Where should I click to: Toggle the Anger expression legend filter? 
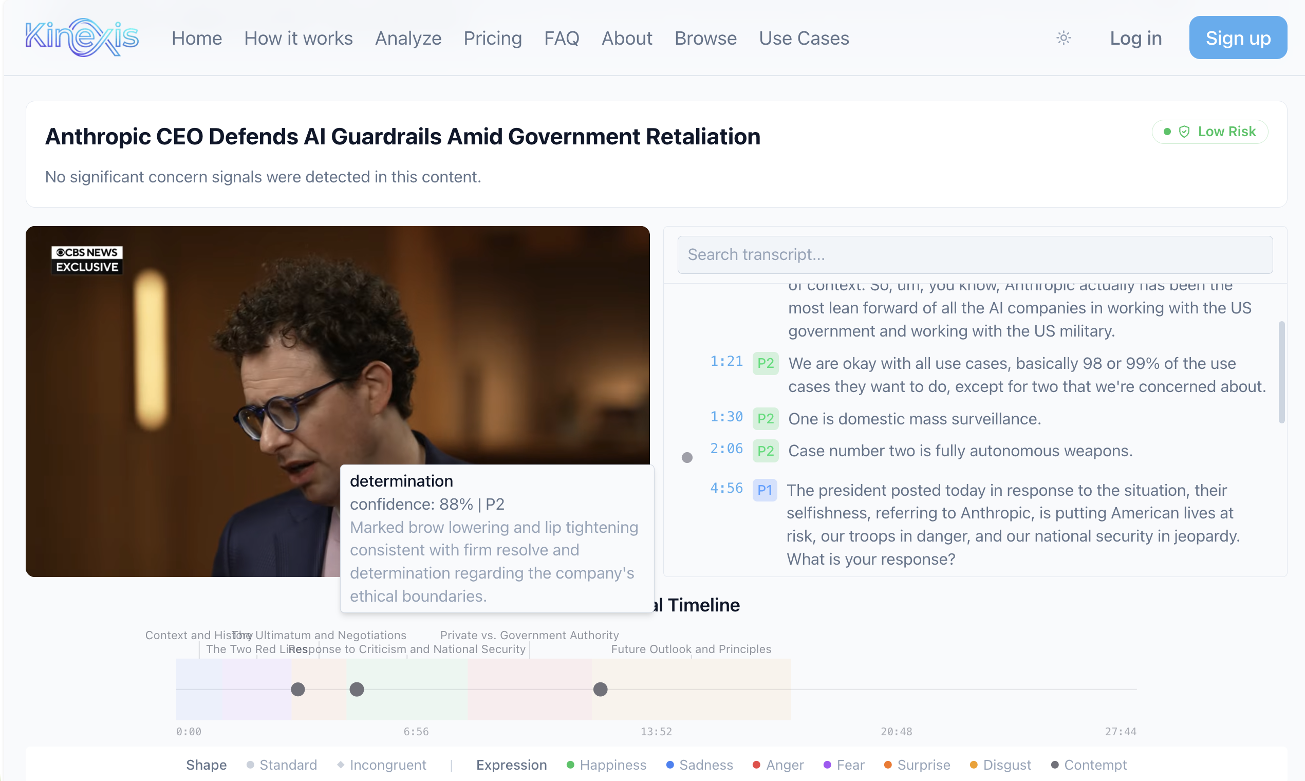pos(778,765)
